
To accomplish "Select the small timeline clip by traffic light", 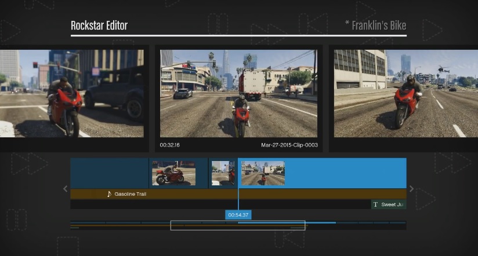I will tap(223, 173).
